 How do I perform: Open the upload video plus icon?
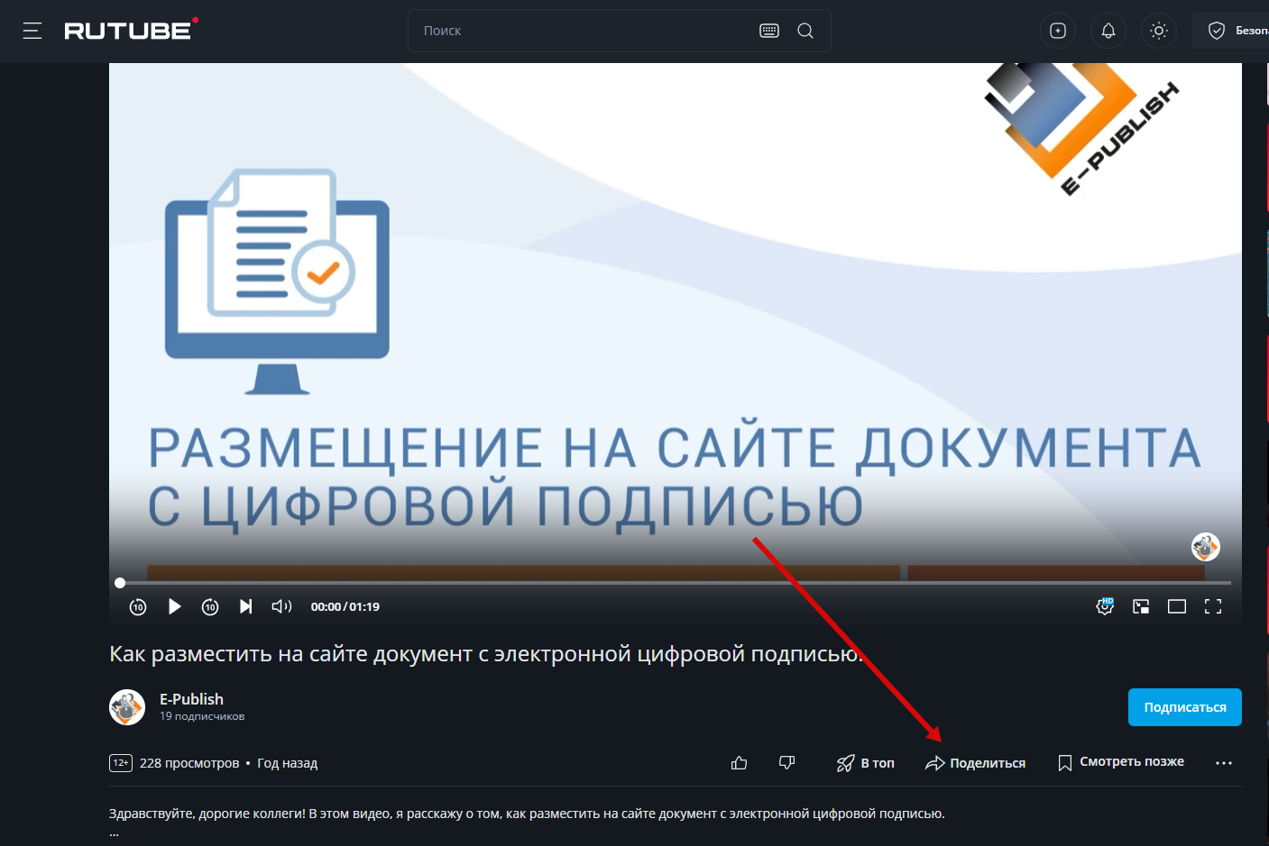coord(1058,31)
